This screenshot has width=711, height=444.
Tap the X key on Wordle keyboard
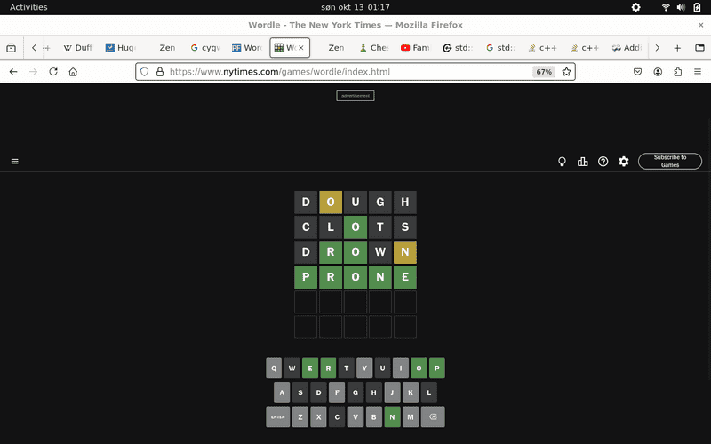pos(319,416)
